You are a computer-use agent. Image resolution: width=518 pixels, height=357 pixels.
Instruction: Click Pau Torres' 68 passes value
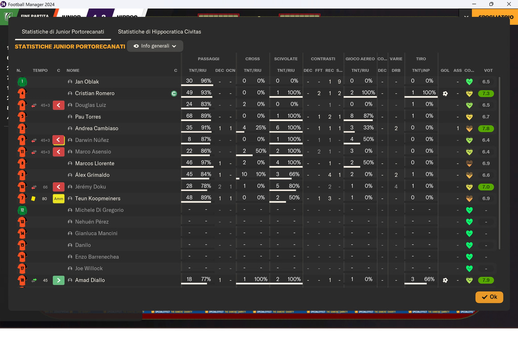pos(189,116)
